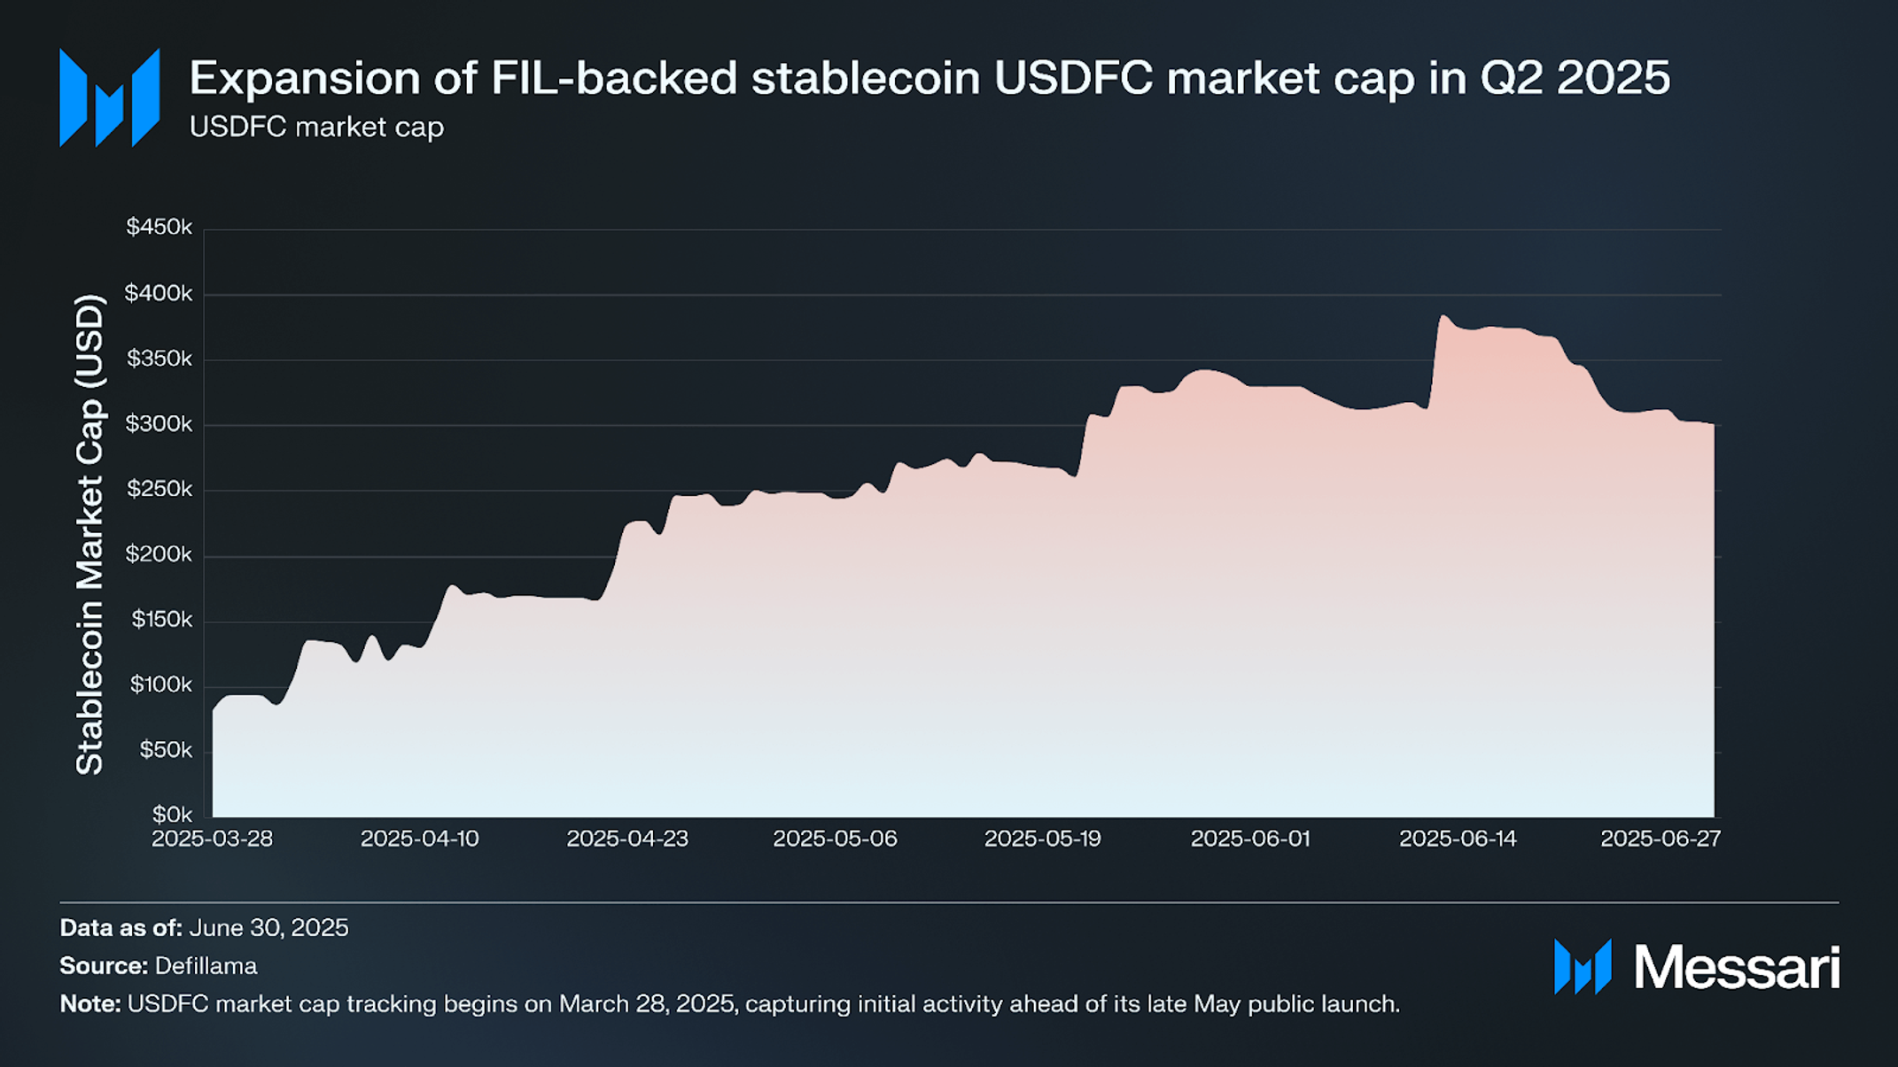Click the $0k y-axis label
This screenshot has width=1898, height=1067.
(173, 815)
